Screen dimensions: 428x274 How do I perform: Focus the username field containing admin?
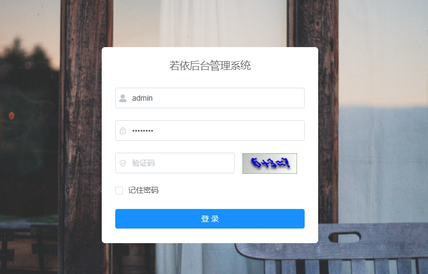click(x=209, y=98)
